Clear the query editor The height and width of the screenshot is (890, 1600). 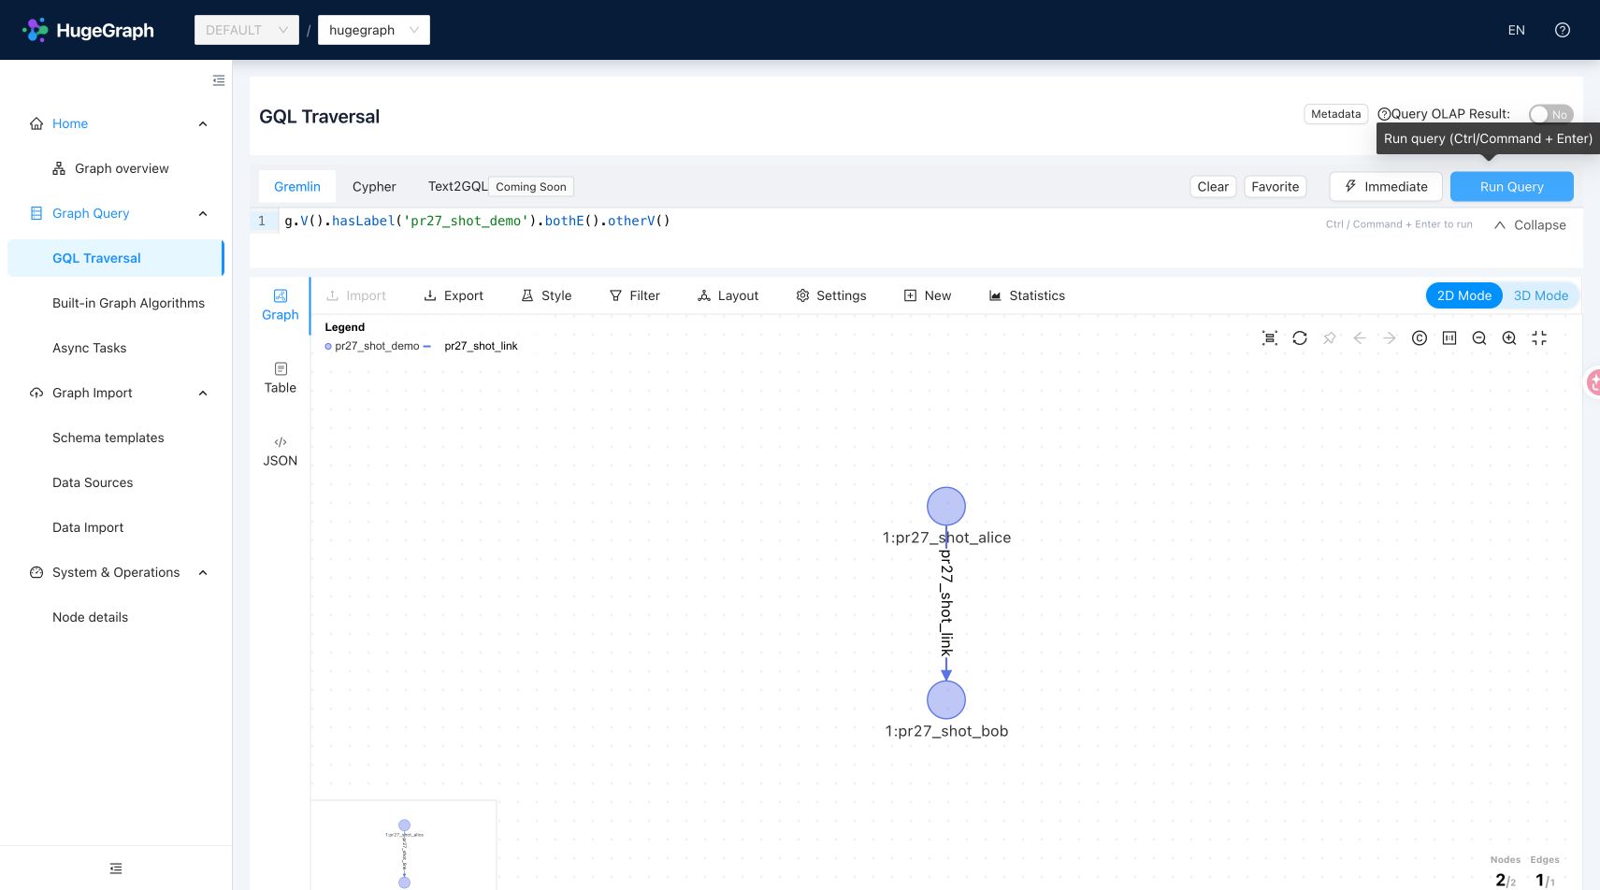click(1213, 187)
